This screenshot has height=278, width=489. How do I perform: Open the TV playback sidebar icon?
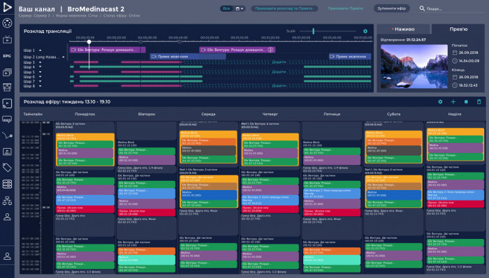point(7,40)
